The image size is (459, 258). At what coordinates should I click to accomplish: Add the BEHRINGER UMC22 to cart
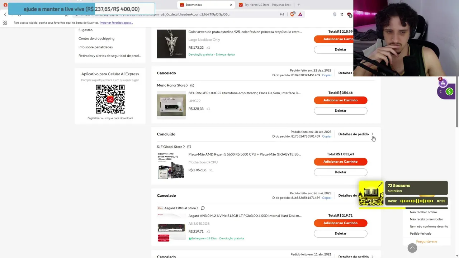coord(340,100)
